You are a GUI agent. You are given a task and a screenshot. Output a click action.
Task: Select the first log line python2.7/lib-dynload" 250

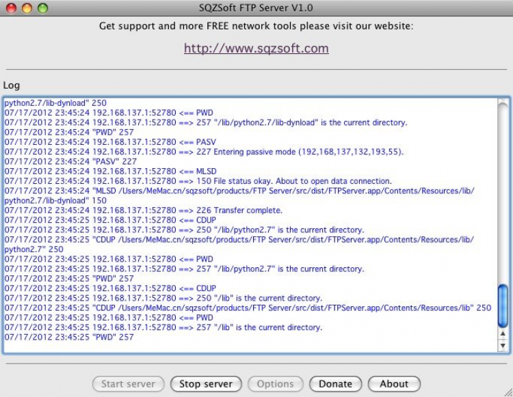[x=55, y=103]
